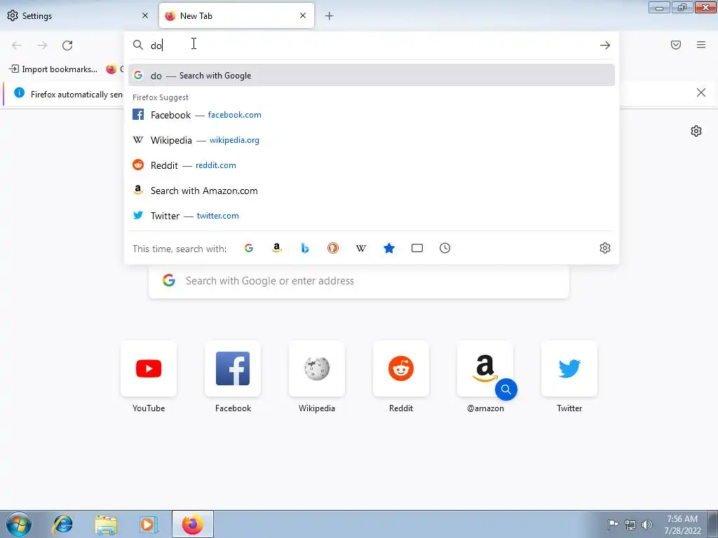Close the New Tab tab
The height and width of the screenshot is (538, 718).
pos(303,15)
